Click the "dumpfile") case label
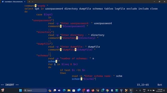This screenshot has width=167, height=93. [x=45, y=44]
